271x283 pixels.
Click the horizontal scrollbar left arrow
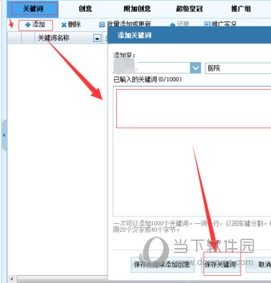pyautogui.click(x=11, y=279)
